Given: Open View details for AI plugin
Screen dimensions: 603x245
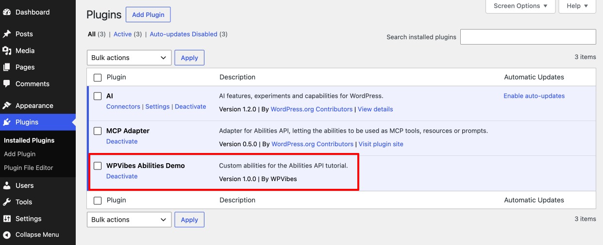Looking at the screenshot, I should pos(375,109).
